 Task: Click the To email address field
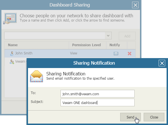coord(98,94)
